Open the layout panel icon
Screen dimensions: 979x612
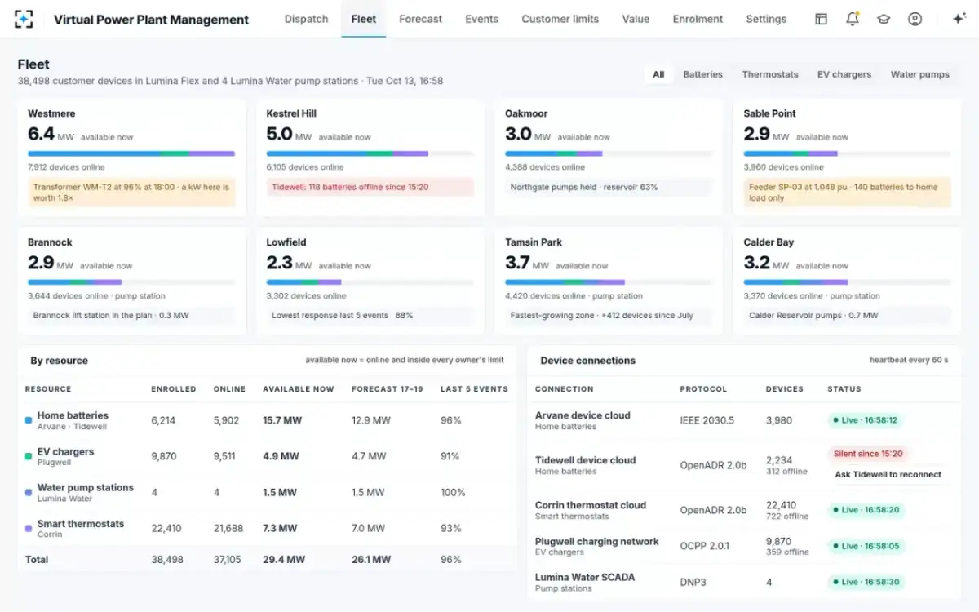click(x=822, y=19)
